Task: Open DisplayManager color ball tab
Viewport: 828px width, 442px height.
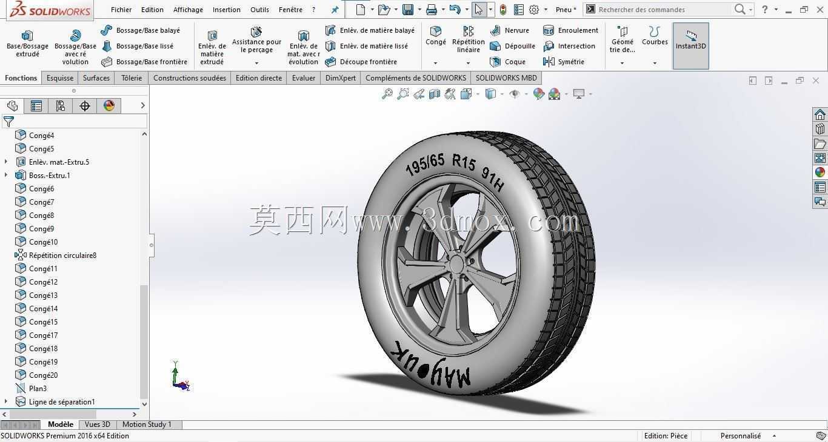Action: tap(109, 106)
